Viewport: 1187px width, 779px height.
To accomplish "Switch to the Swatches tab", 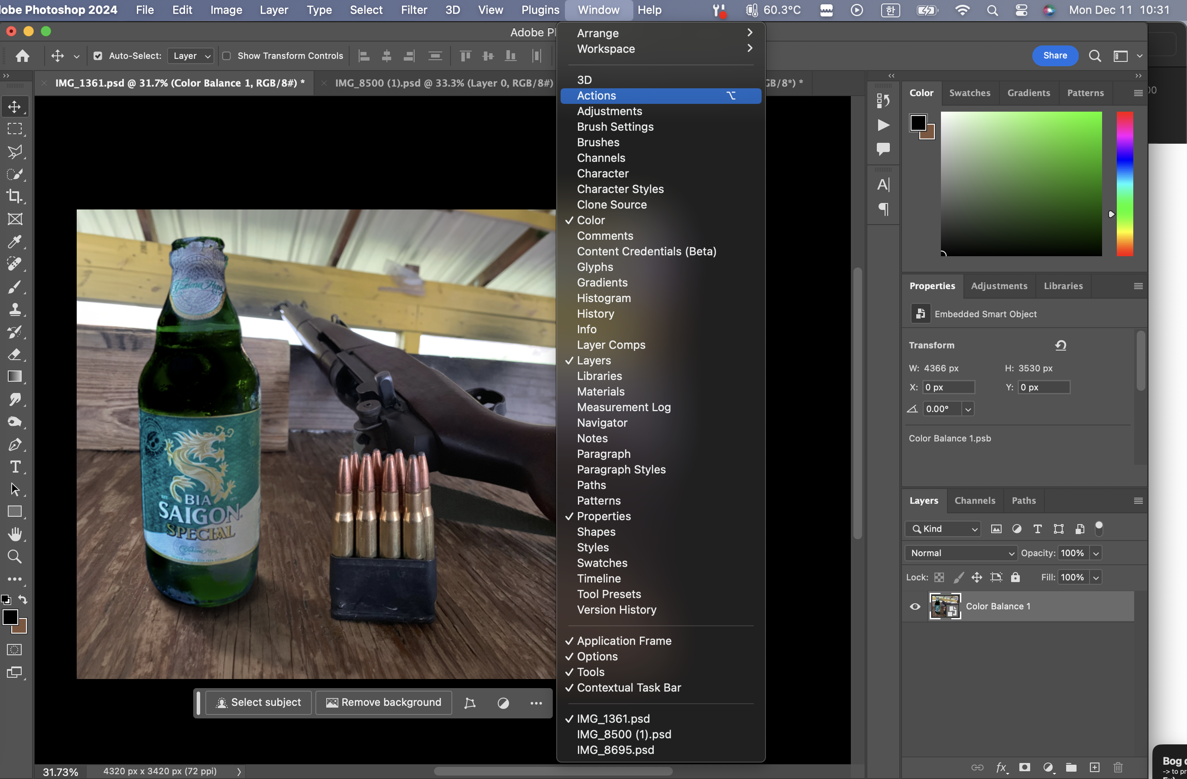I will click(x=969, y=93).
